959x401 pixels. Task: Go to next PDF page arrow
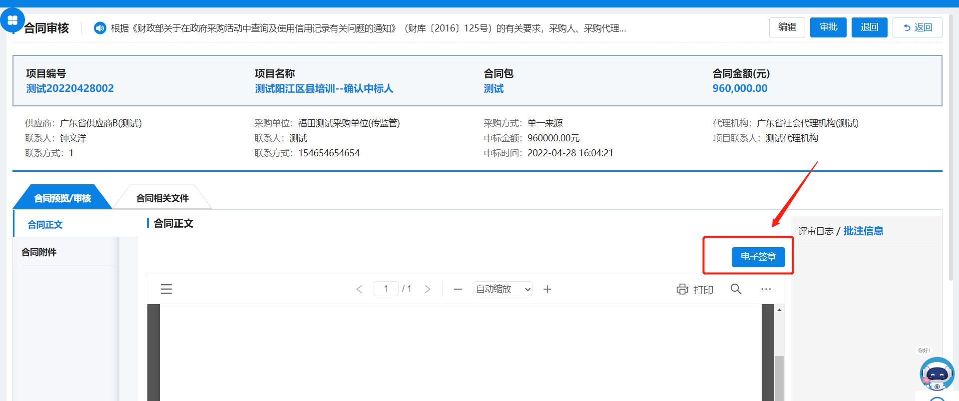click(428, 289)
